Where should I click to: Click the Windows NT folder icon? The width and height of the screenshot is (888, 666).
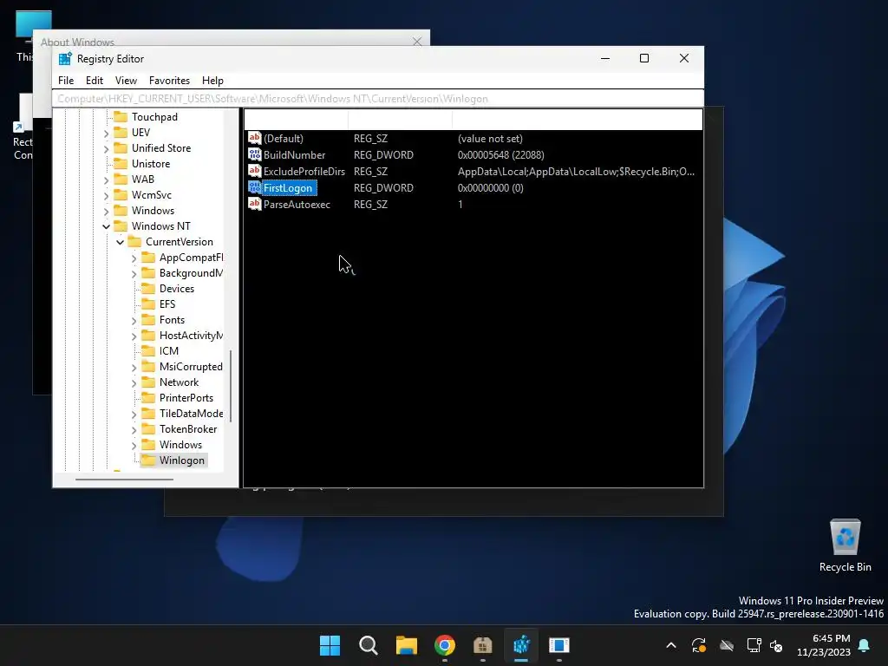(121, 226)
